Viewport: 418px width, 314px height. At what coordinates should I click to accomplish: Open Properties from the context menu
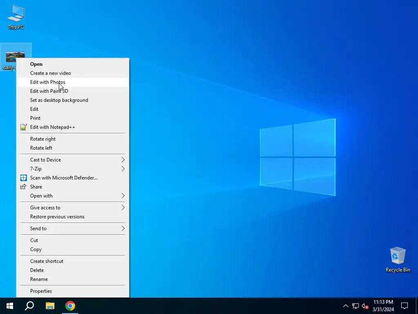tap(73, 291)
